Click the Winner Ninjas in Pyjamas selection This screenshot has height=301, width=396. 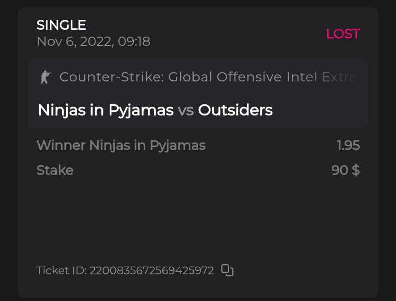(x=121, y=146)
